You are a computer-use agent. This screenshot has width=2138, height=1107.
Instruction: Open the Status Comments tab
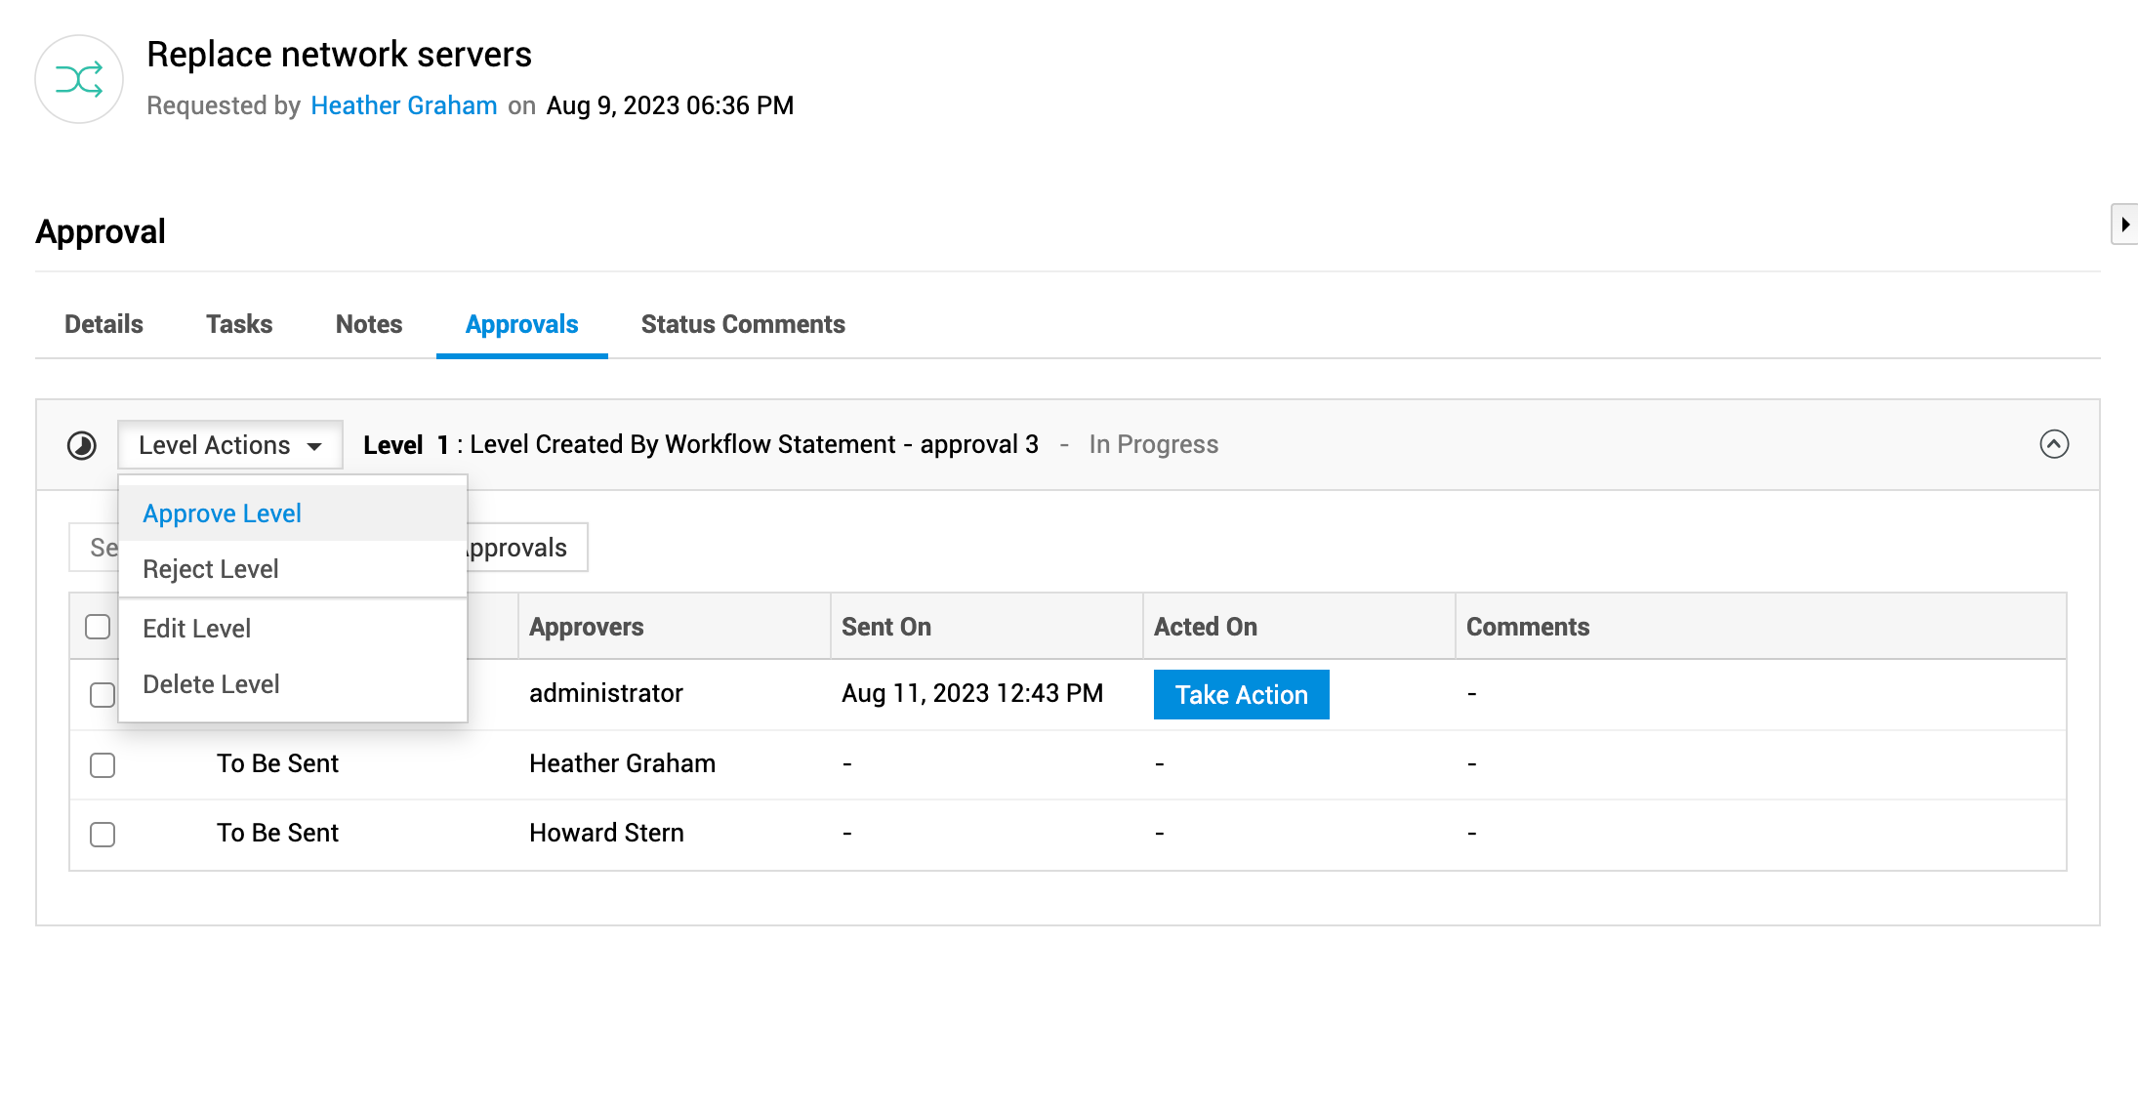tap(743, 324)
